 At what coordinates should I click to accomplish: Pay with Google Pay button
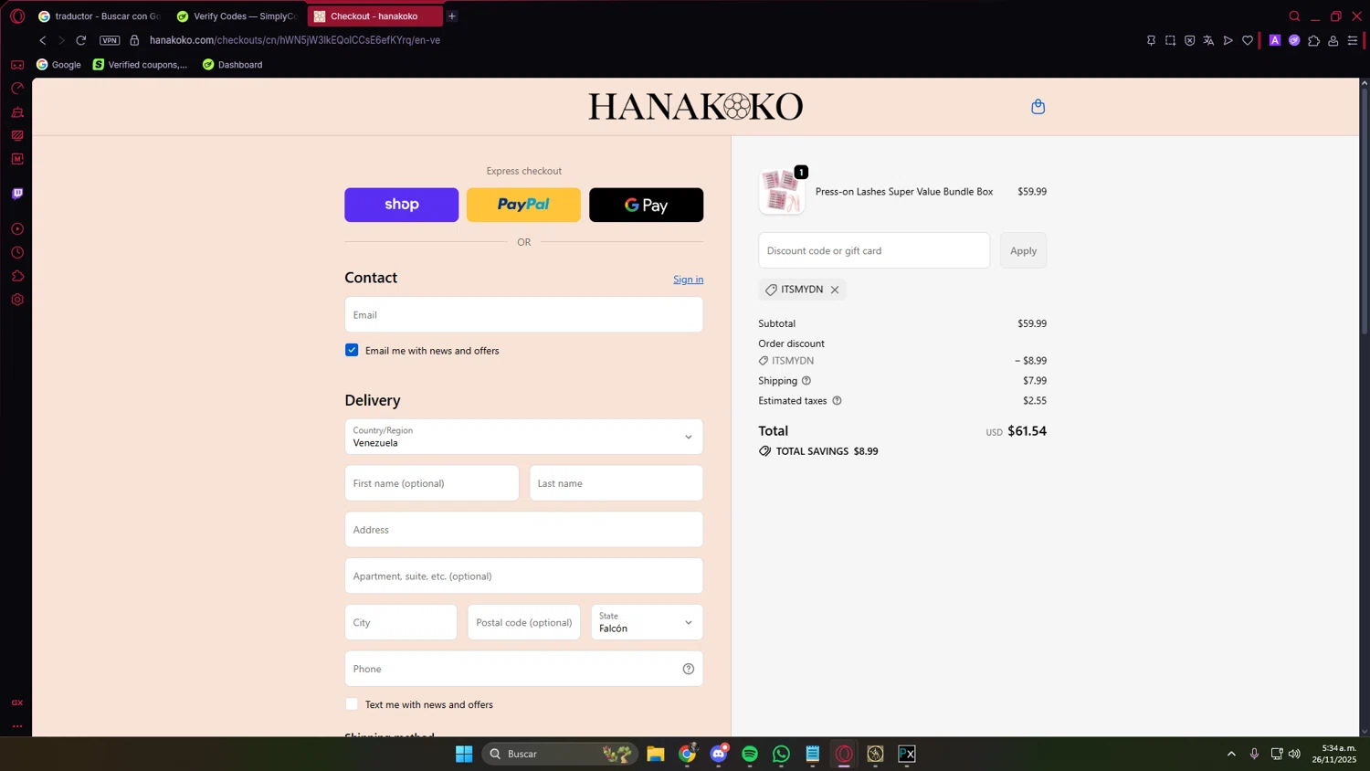tap(646, 205)
